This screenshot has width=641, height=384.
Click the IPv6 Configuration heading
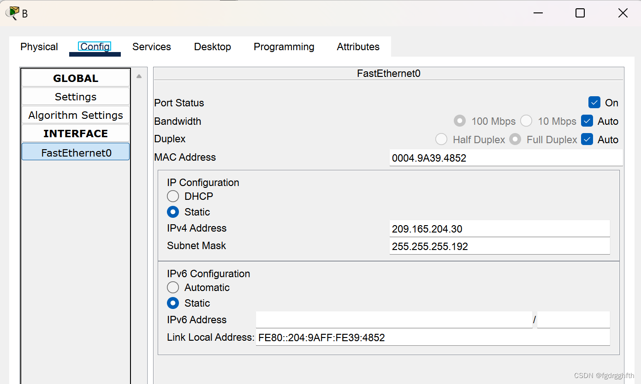tap(208, 273)
